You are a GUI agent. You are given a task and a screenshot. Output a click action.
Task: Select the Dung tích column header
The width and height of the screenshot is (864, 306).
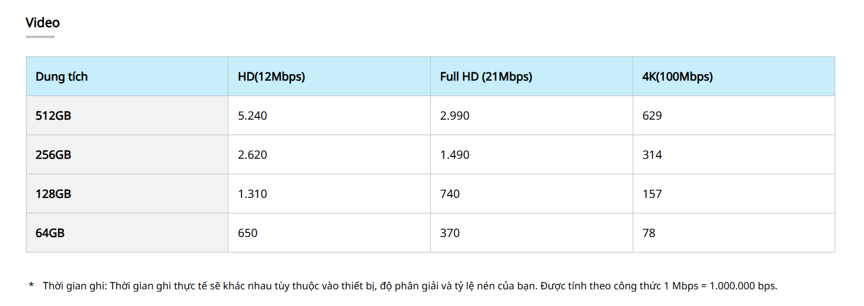(62, 76)
